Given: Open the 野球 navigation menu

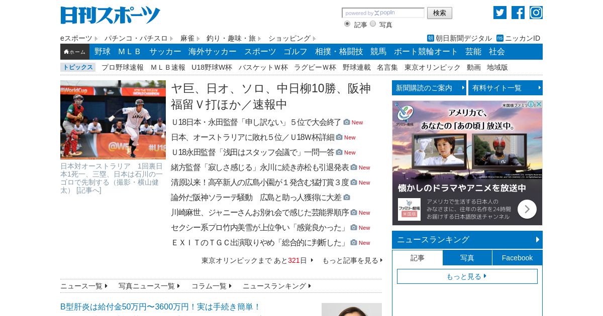Looking at the screenshot, I should coord(103,52).
